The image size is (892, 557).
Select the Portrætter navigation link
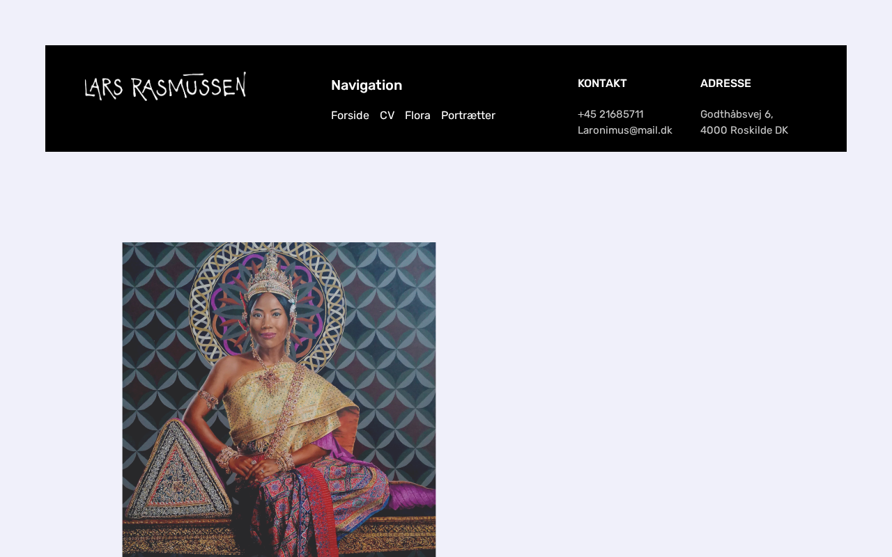[468, 116]
